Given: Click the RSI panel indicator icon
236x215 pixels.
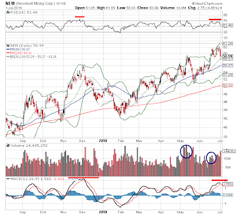Looking at the screenshot, I should coord(8,12).
